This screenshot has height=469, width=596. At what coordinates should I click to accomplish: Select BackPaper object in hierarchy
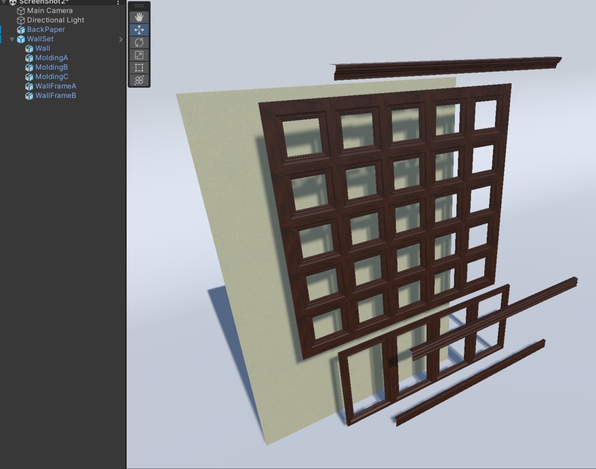coord(46,30)
